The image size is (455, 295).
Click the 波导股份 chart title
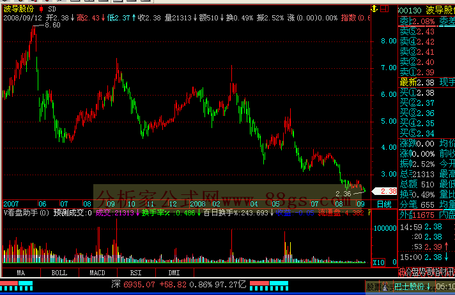point(19,9)
